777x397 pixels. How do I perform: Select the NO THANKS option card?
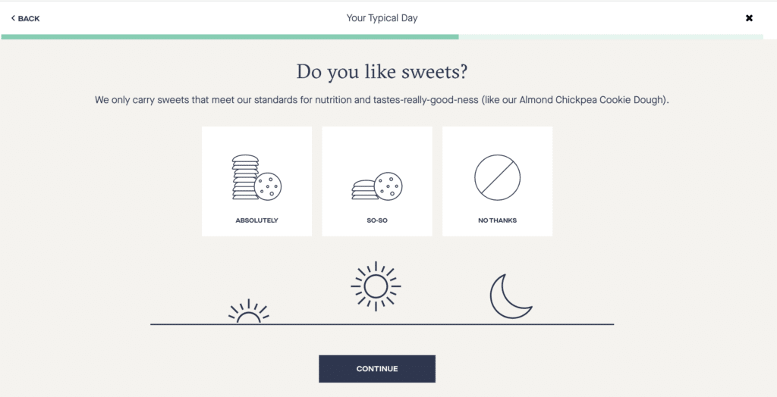[498, 181]
